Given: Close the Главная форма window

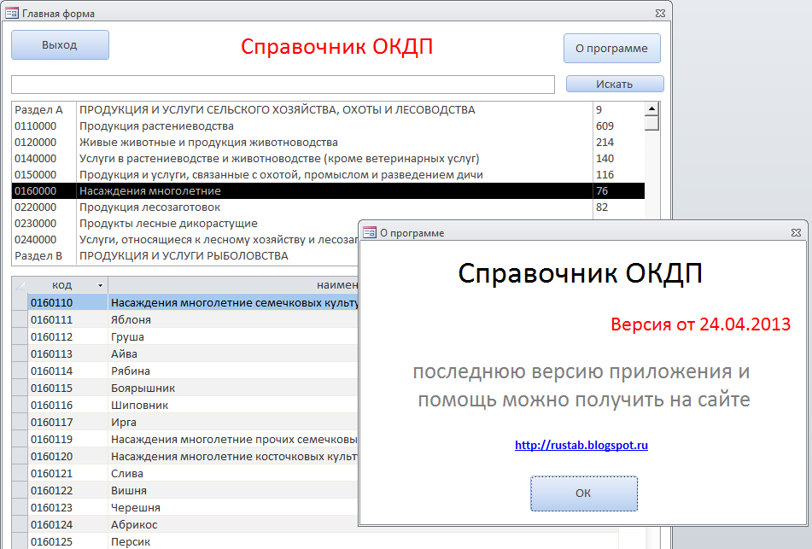Looking at the screenshot, I should [660, 14].
